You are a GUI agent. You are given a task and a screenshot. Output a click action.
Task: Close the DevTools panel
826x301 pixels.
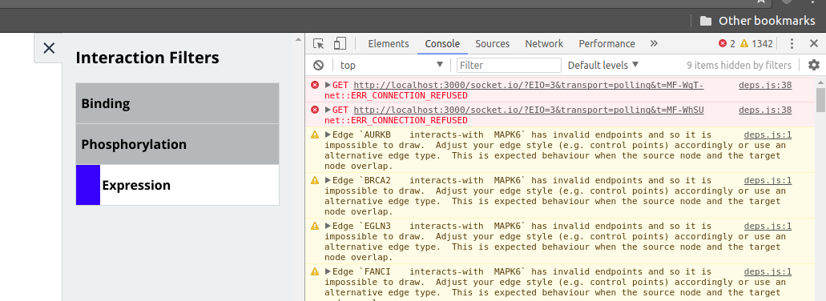[x=814, y=44]
